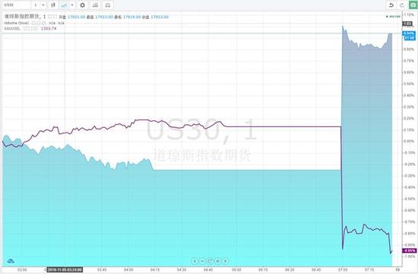Click the 0.00% level on price scale
This screenshot has height=274, width=418.
410,142
